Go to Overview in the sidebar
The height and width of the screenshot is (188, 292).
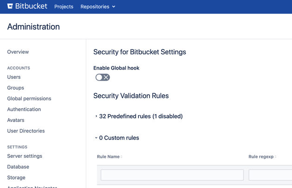pos(18,52)
